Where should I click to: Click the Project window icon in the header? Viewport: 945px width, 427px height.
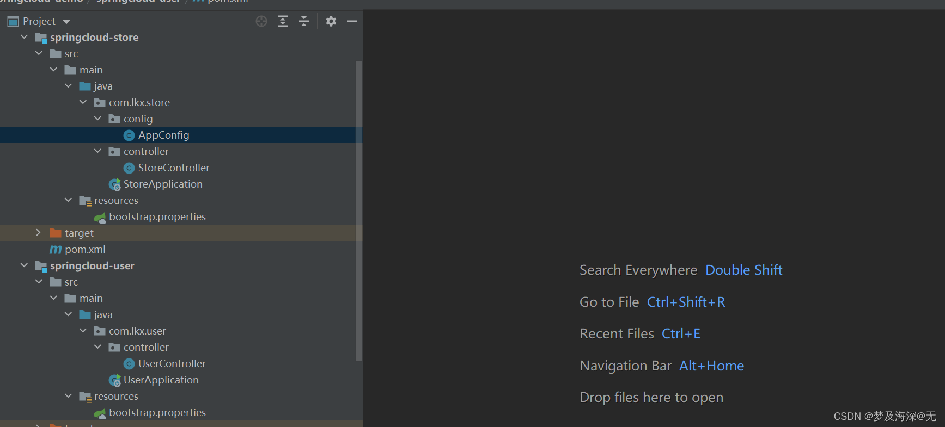(x=13, y=22)
